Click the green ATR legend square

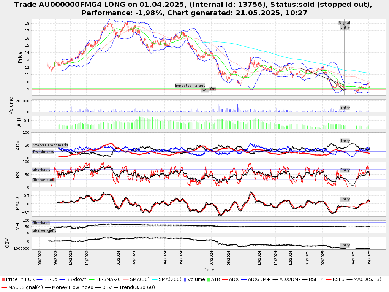click(x=208, y=279)
